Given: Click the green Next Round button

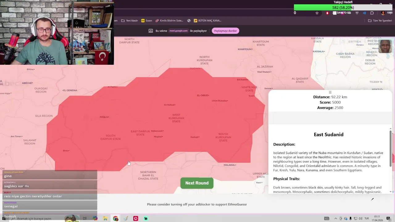Looking at the screenshot, I should pyautogui.click(x=197, y=183).
